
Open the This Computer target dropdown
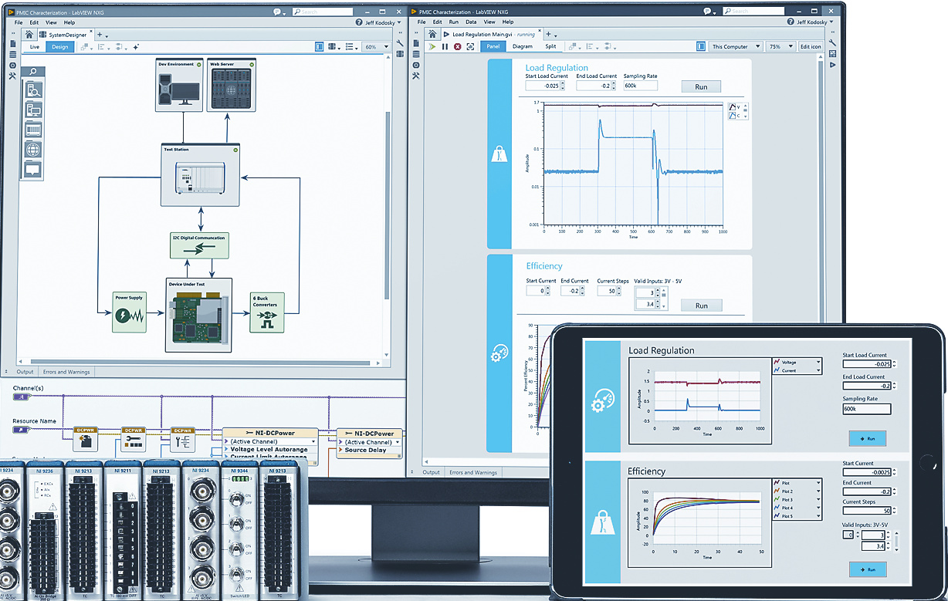point(736,47)
